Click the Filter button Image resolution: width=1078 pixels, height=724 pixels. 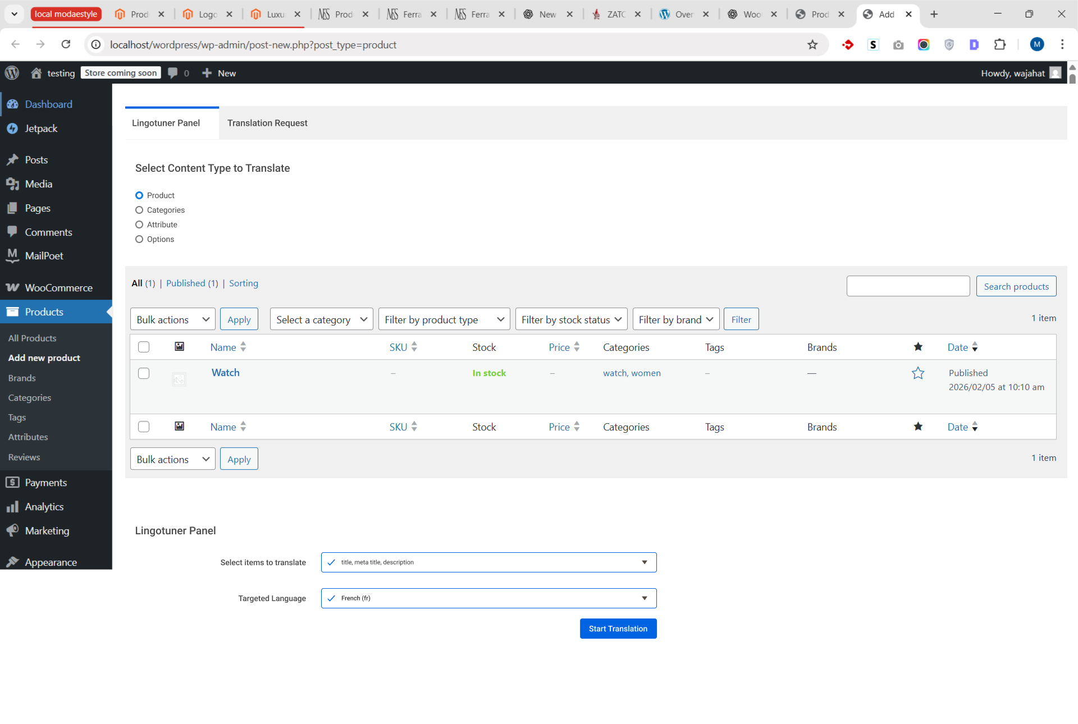[741, 319]
